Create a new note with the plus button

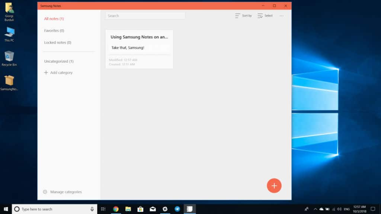pyautogui.click(x=274, y=186)
